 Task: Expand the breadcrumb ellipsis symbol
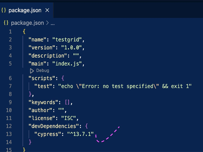point(52,23)
